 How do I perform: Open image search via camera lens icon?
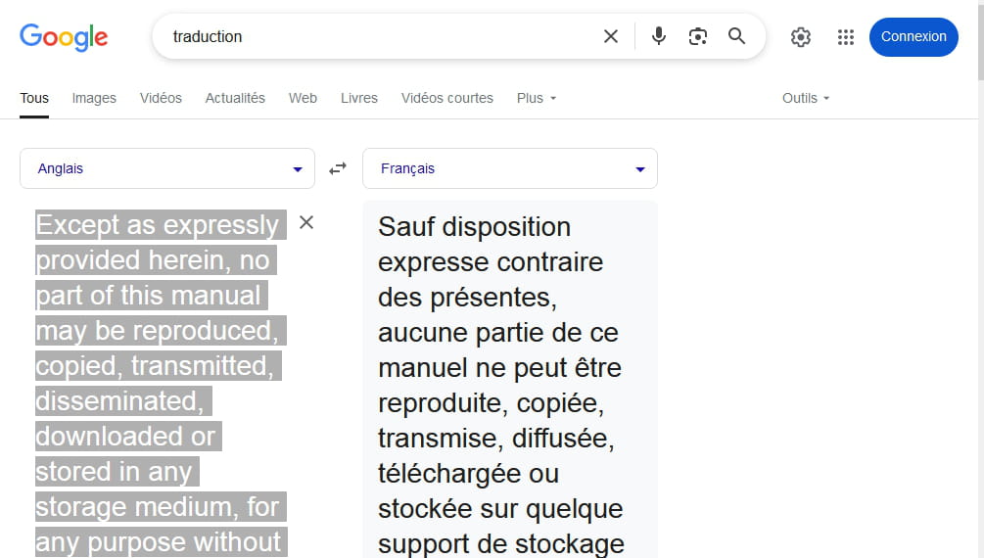tap(698, 36)
